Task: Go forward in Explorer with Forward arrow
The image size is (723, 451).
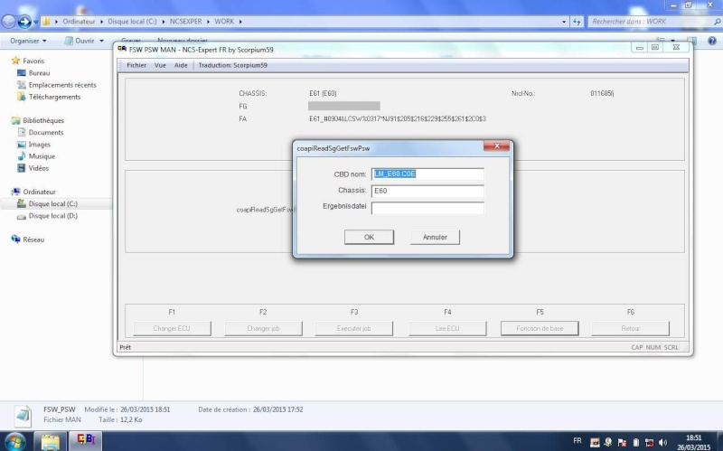Action: tap(24, 21)
